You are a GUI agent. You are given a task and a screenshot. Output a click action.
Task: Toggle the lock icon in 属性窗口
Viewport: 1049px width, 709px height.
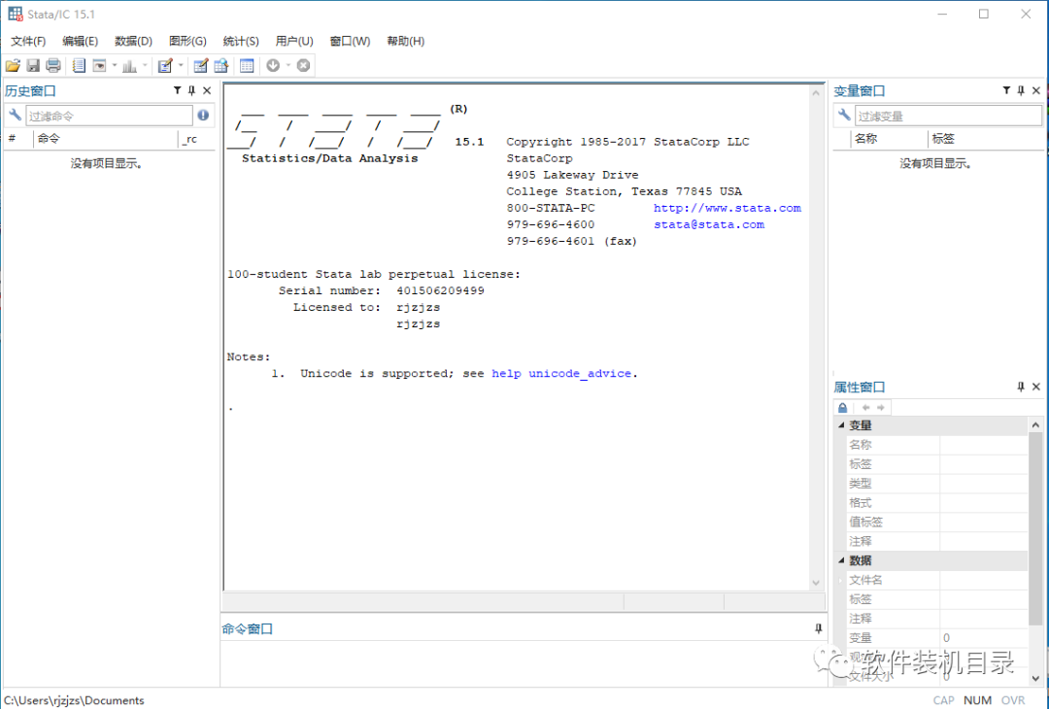point(843,407)
